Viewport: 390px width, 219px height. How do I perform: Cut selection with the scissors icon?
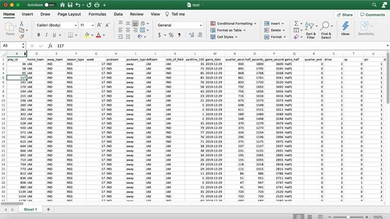tap(22, 24)
